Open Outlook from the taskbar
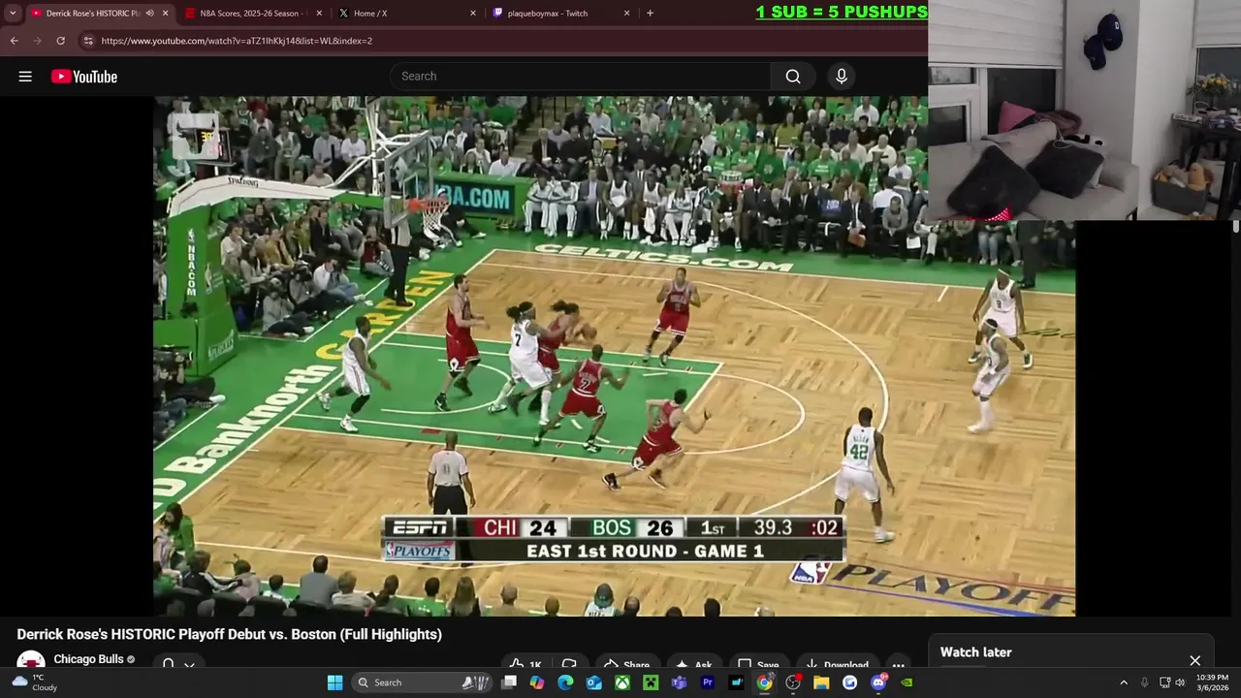Screen dimensions: 1241x698 click(x=593, y=682)
